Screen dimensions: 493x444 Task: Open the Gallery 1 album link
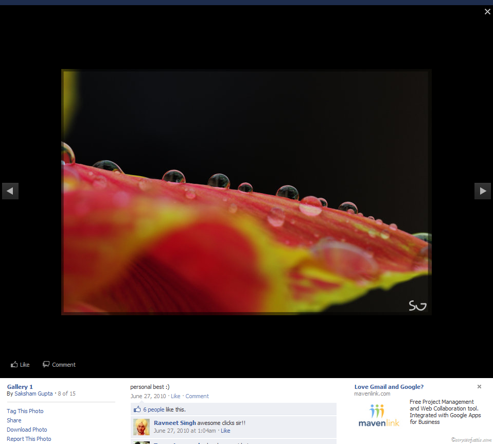click(20, 387)
